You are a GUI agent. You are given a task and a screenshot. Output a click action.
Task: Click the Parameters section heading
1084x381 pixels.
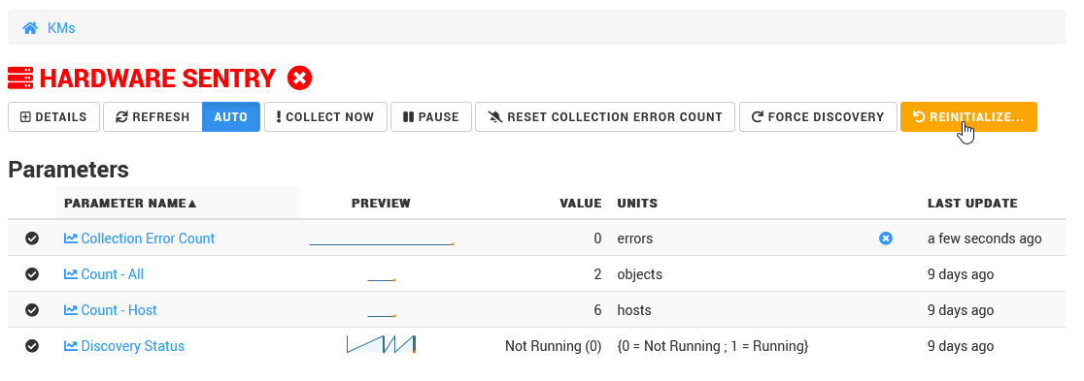tap(68, 169)
